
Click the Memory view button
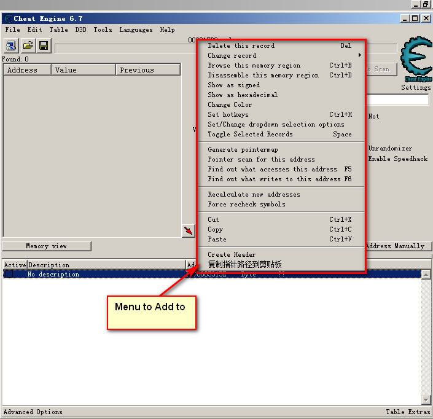point(47,246)
